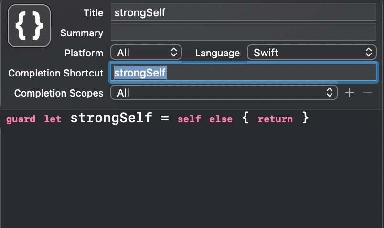Expand the Completion Scopes popup menu

pyautogui.click(x=224, y=92)
